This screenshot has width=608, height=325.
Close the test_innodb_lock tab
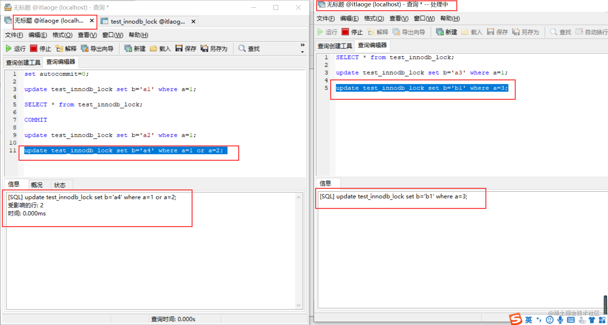(x=193, y=21)
